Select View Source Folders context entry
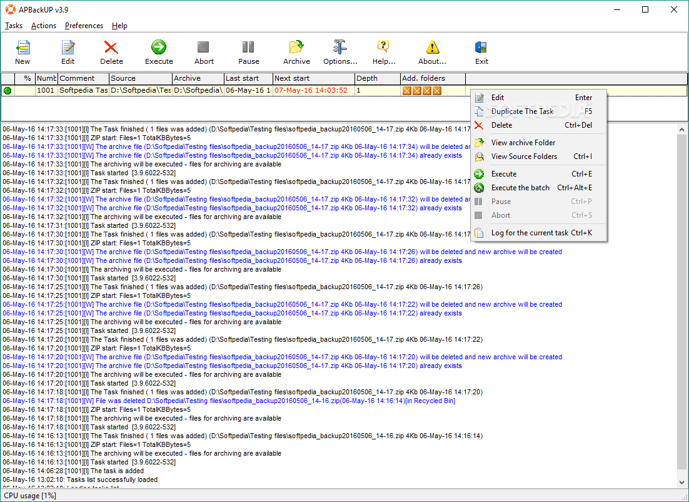 [539, 156]
